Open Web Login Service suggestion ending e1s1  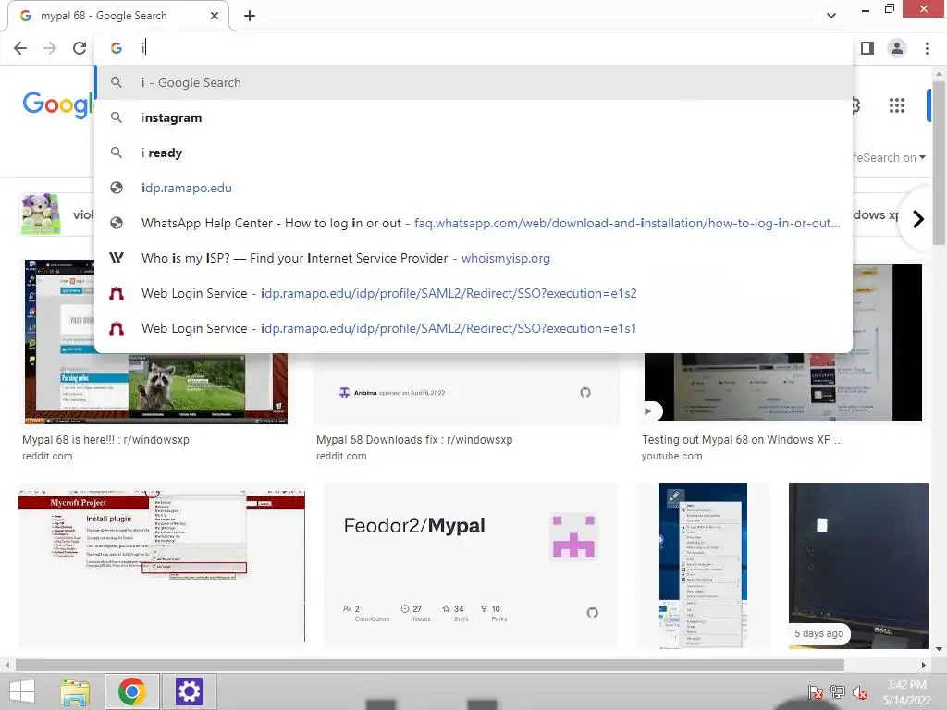click(x=473, y=328)
